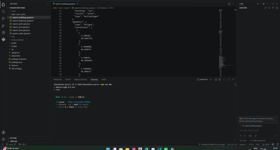Refresh the chat sessions list
Viewport: 280px width, 150px height.
coord(265,8)
